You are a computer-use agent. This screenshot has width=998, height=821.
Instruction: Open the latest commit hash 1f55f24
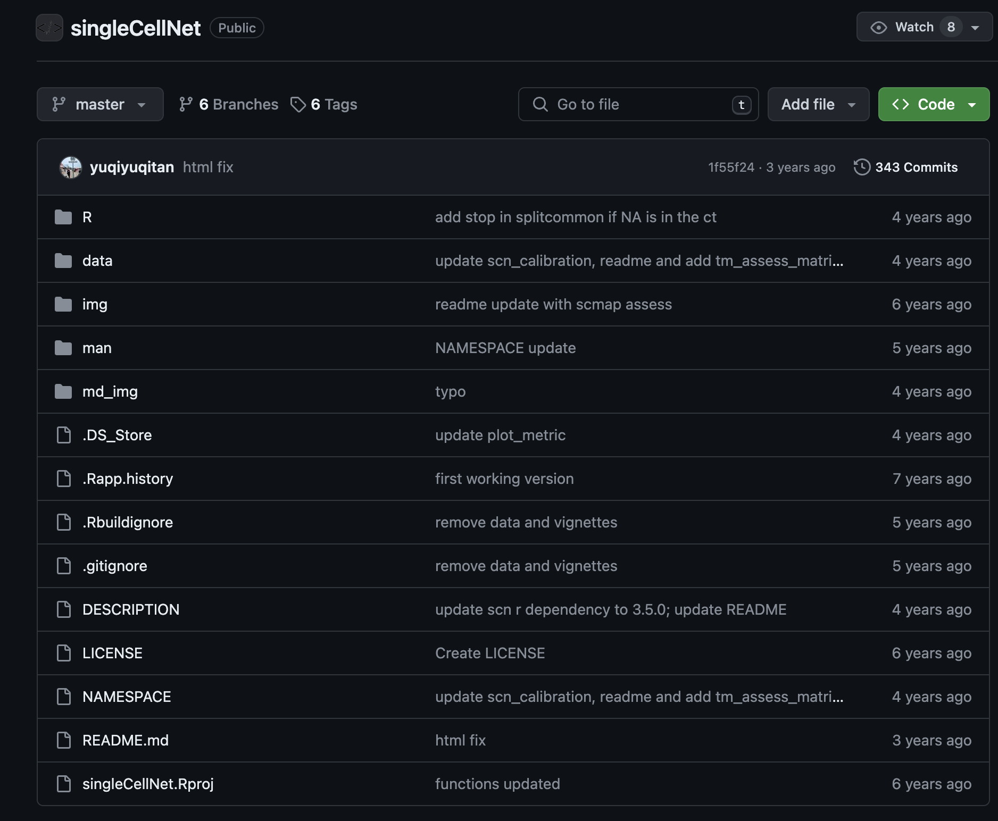pyautogui.click(x=731, y=167)
